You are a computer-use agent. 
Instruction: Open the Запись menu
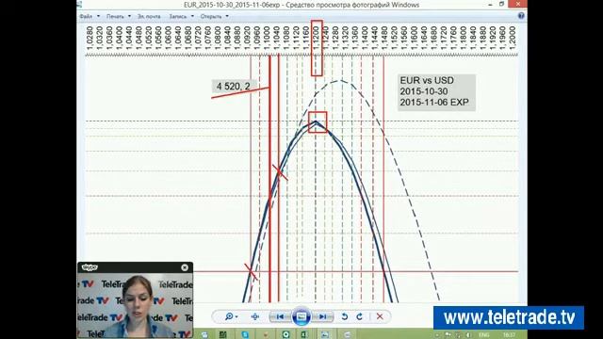point(178,17)
